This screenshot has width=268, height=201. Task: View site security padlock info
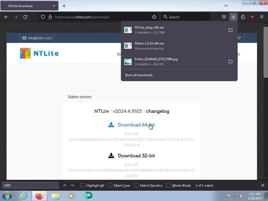50,17
